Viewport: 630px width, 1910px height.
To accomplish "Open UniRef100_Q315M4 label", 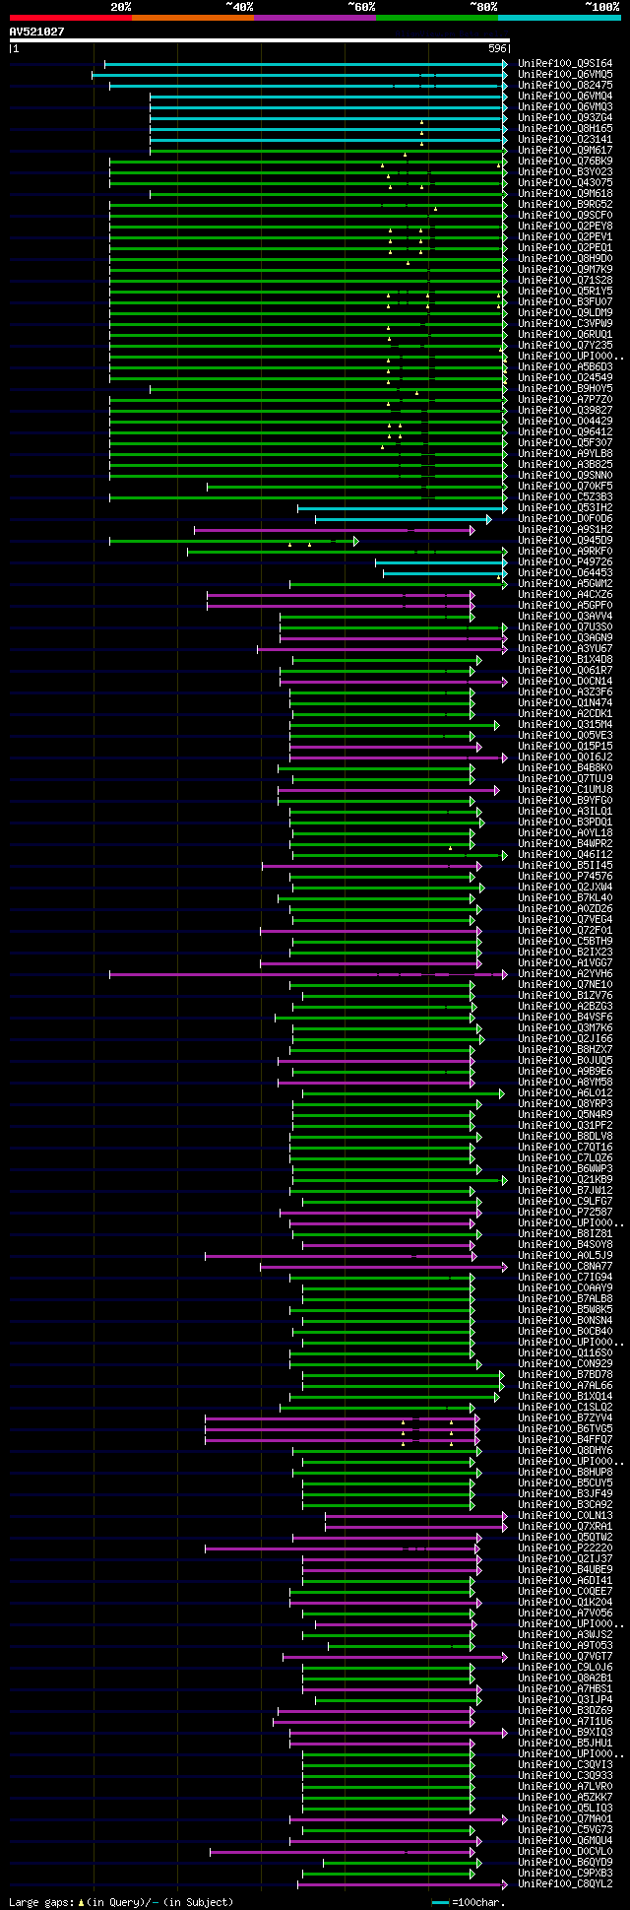I will pyautogui.click(x=565, y=725).
